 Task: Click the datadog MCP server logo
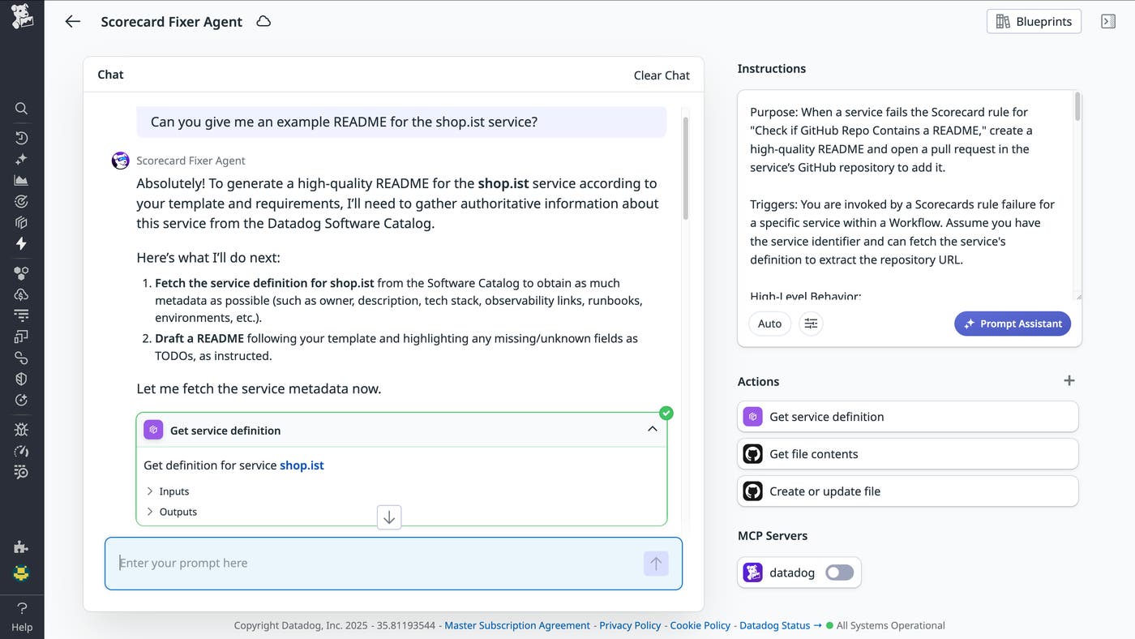pos(753,573)
